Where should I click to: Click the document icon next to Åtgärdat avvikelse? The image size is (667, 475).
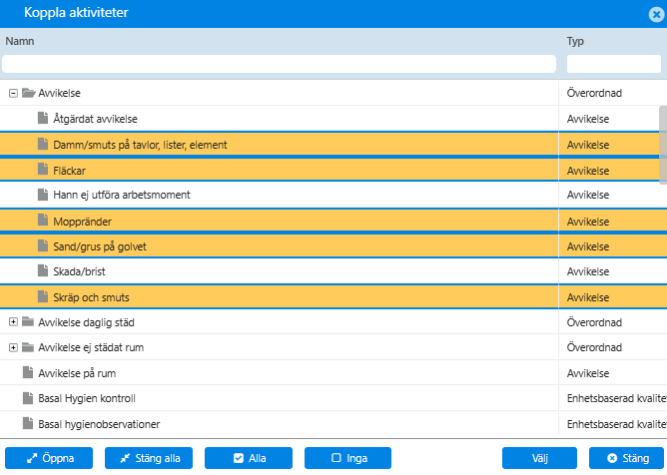[x=43, y=118]
